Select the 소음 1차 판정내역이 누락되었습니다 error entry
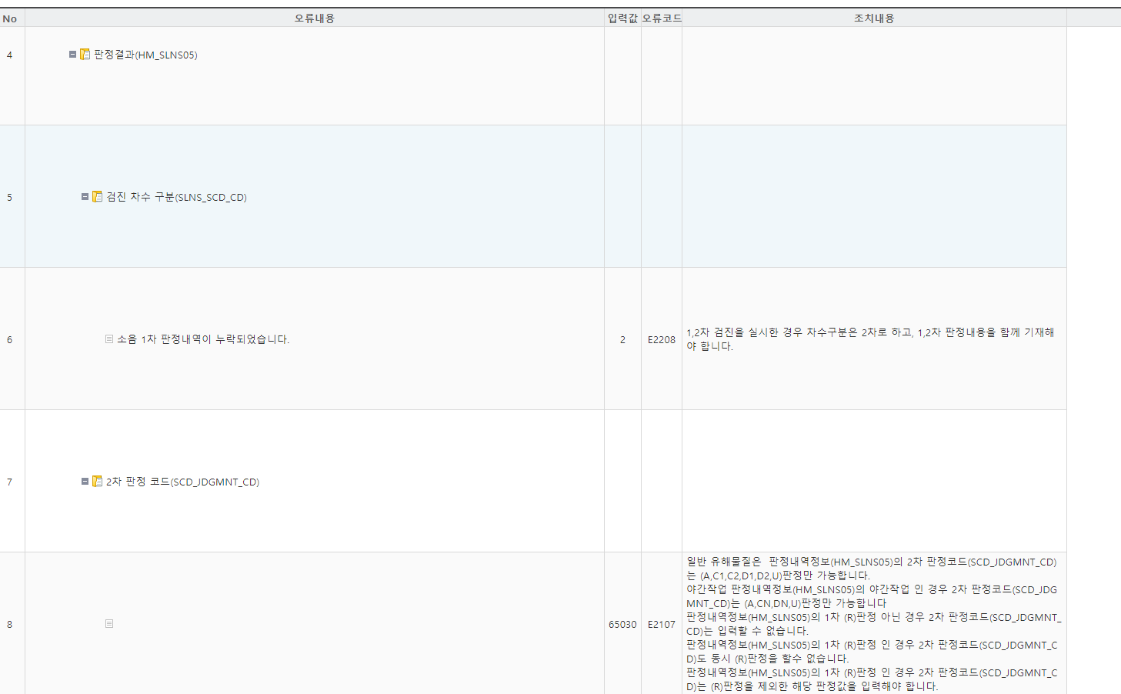Image resolution: width=1121 pixels, height=694 pixels. point(203,339)
